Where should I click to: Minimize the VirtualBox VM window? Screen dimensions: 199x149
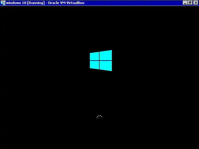(x=185, y=3)
